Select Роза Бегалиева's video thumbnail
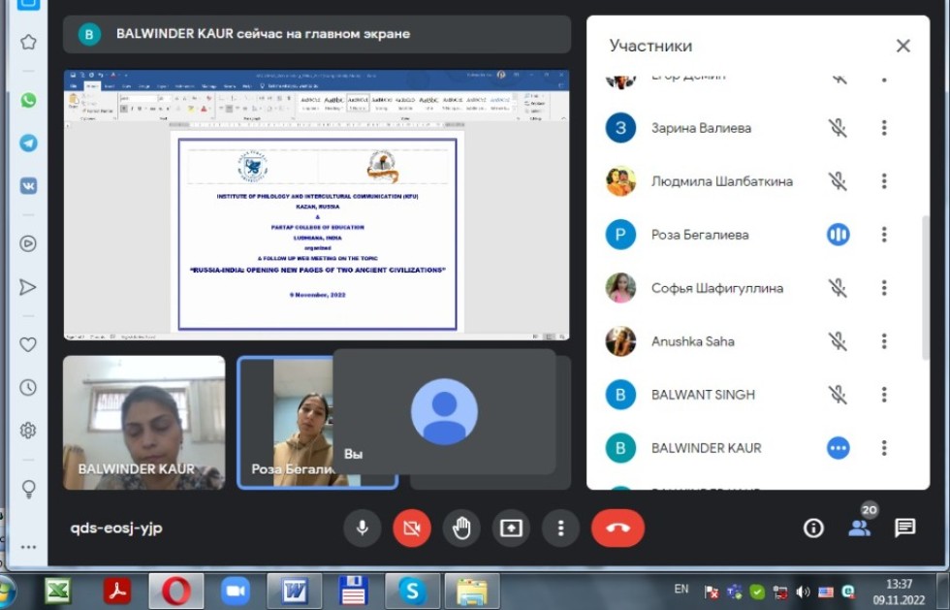This screenshot has width=950, height=610. 318,421
